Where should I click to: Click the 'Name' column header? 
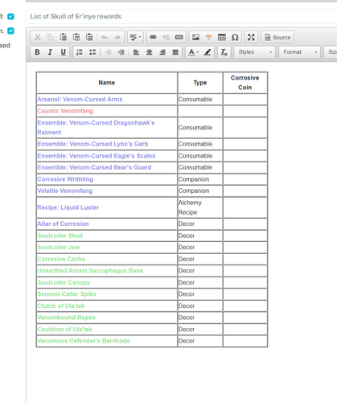tap(107, 83)
